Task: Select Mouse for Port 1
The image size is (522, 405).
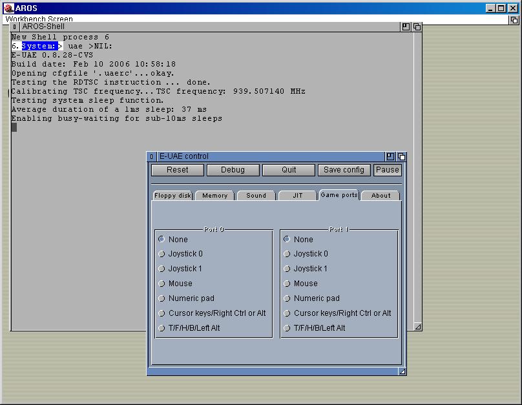Action: coord(287,284)
